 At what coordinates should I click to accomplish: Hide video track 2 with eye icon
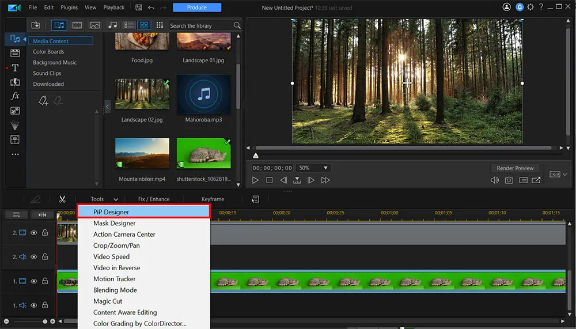34,233
